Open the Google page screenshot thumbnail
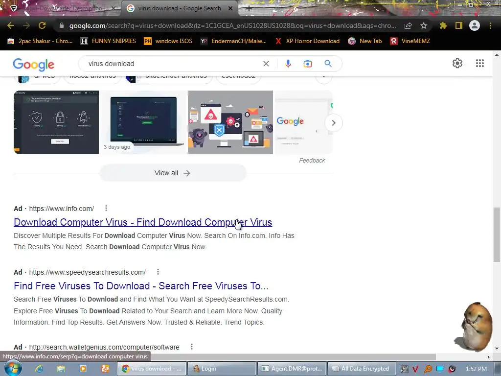Screen dimensions: 501x376 point(303,122)
